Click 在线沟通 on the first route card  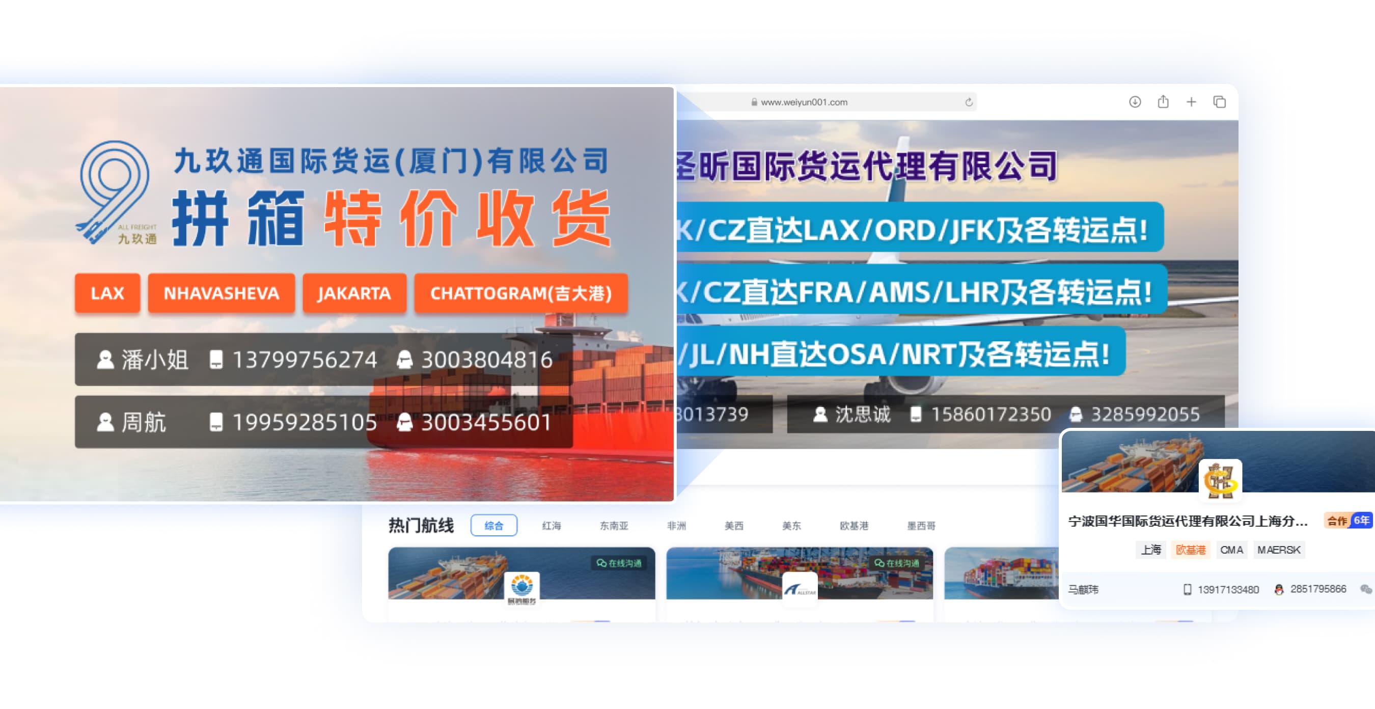[619, 563]
